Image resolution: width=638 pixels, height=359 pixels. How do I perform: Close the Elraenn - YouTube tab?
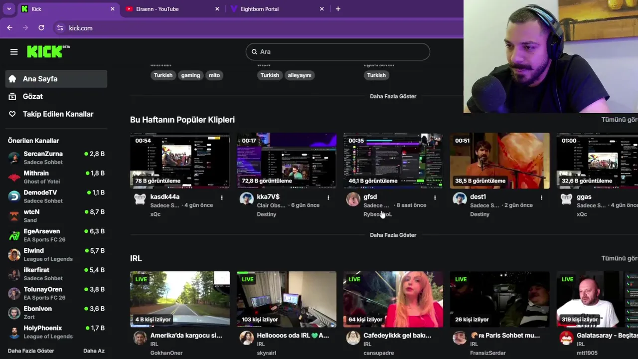[217, 9]
